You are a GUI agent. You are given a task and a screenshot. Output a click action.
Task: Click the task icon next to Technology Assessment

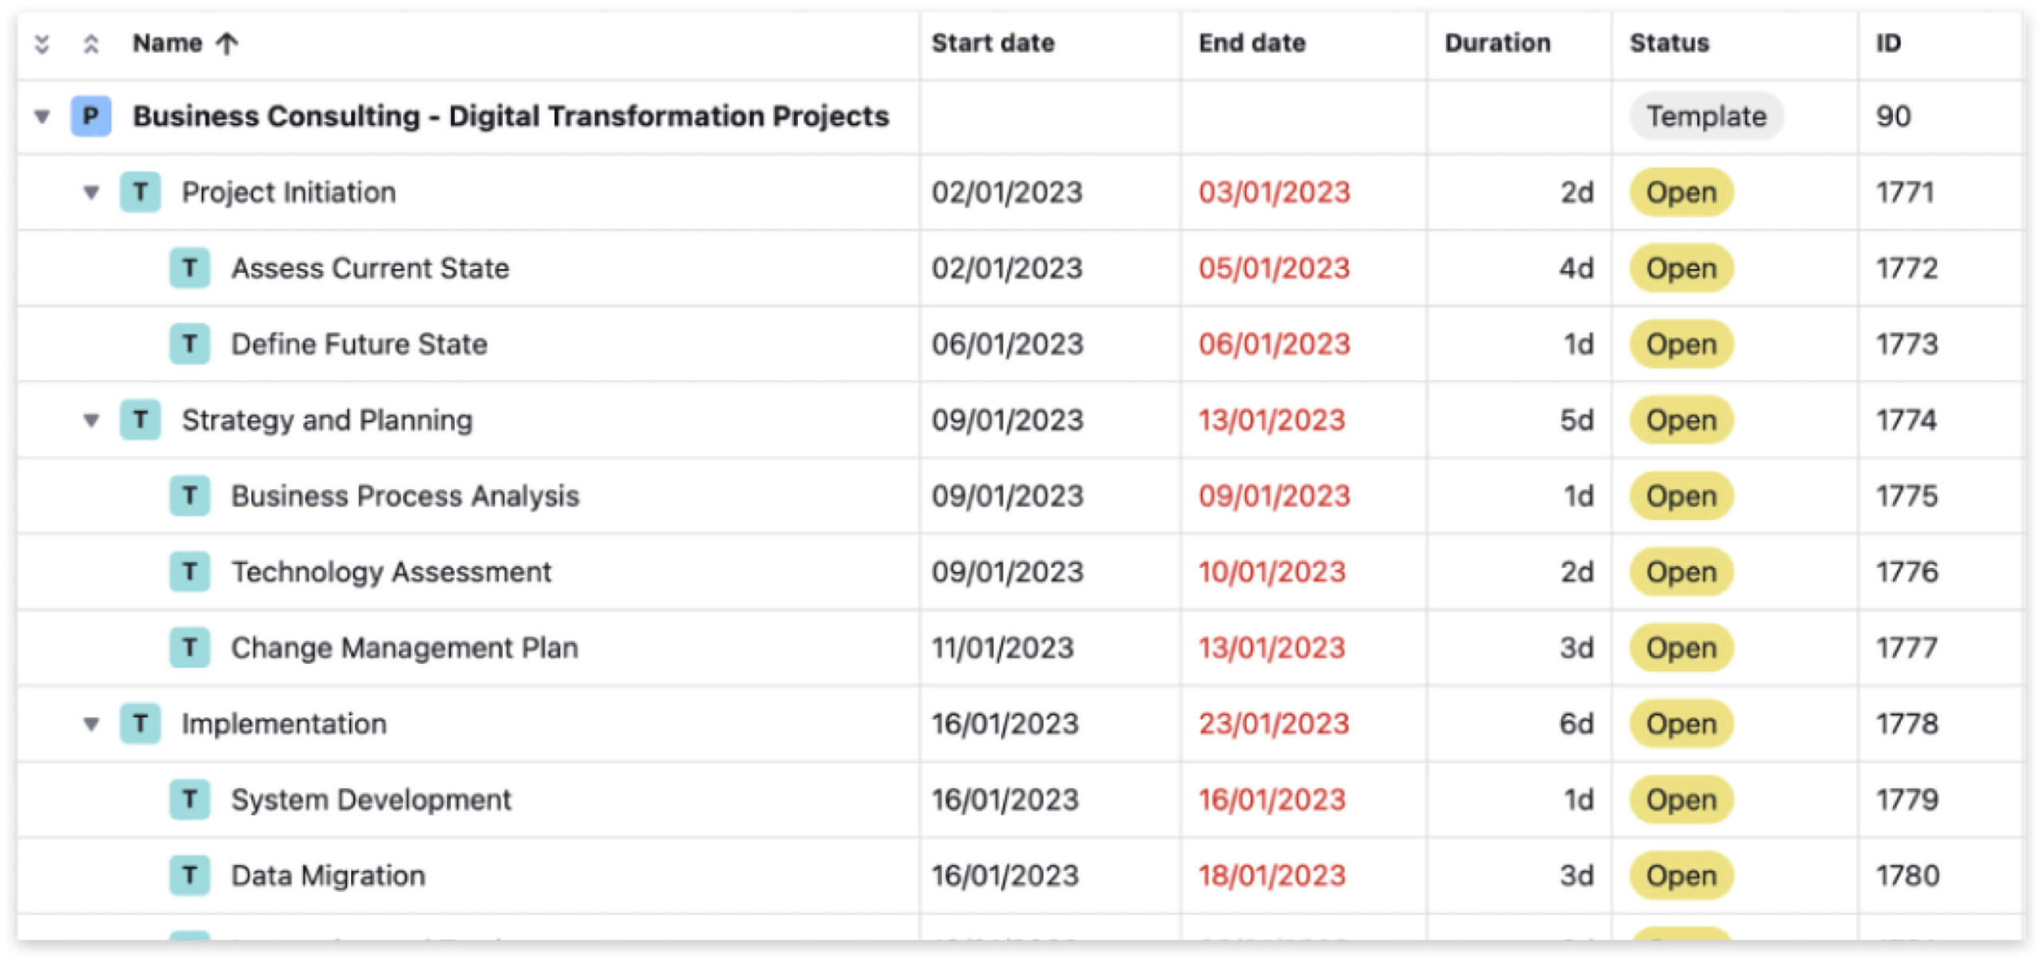[x=190, y=571]
